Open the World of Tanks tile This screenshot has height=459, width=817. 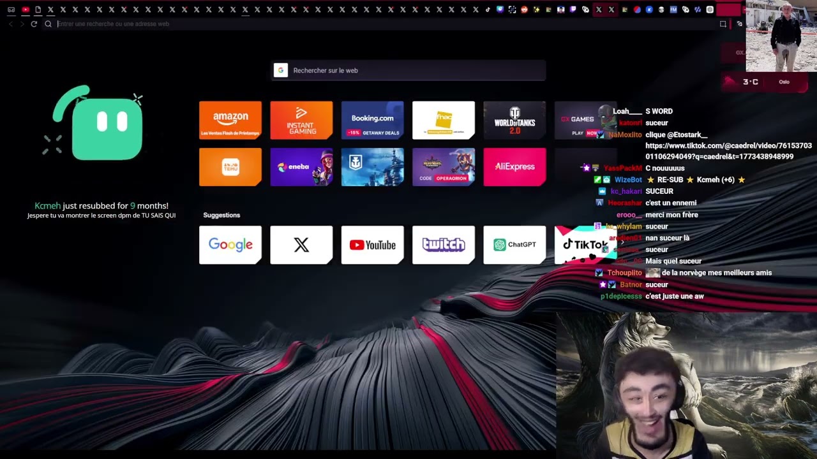[x=514, y=120]
